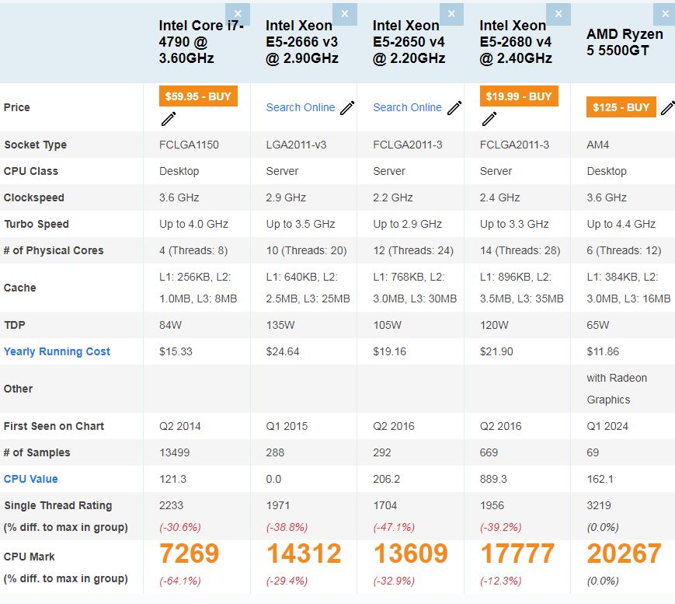Click 2233 single thread rating

tap(172, 505)
